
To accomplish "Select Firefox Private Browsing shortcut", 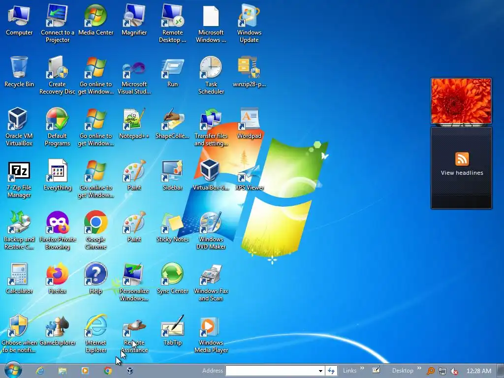I will 57,231.
